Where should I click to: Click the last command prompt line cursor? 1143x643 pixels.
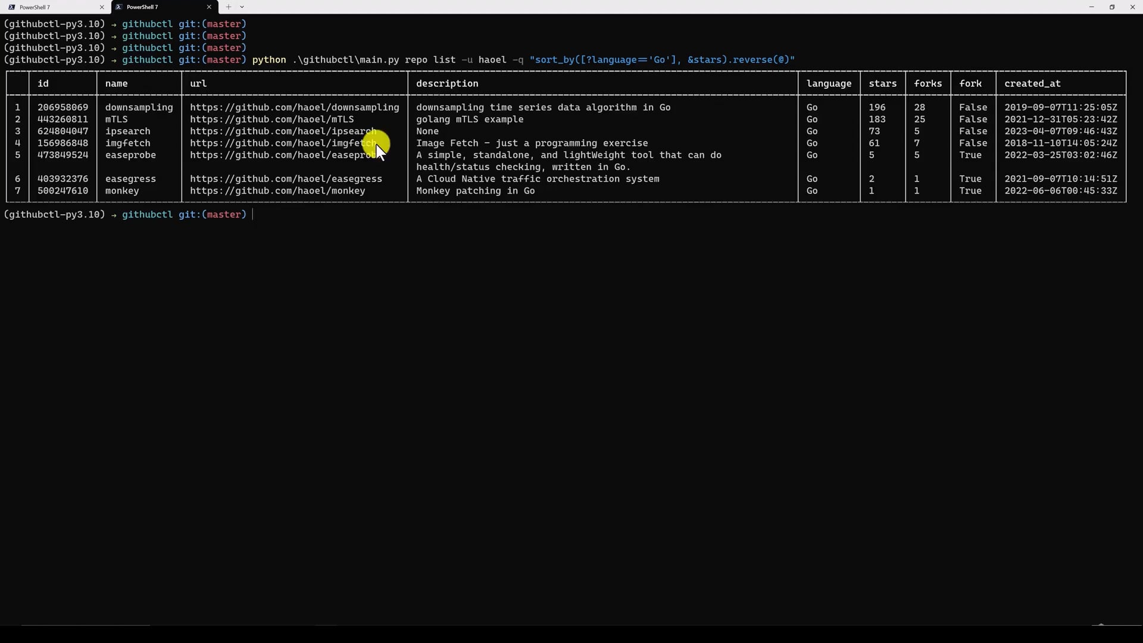[x=253, y=215]
